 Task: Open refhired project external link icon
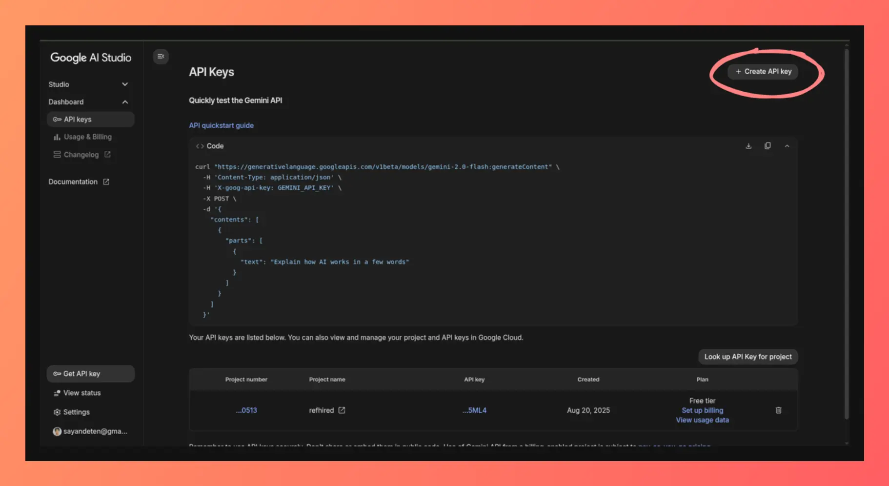342,410
